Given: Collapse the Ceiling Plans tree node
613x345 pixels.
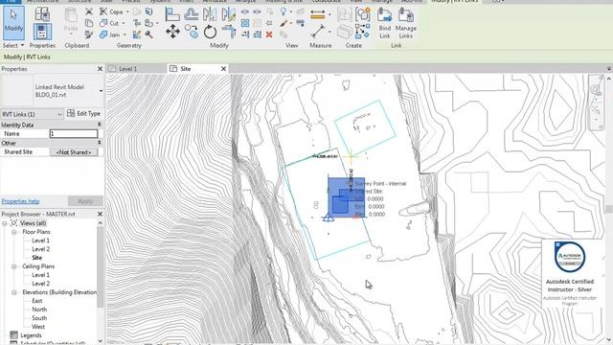Looking at the screenshot, I should tap(14, 266).
